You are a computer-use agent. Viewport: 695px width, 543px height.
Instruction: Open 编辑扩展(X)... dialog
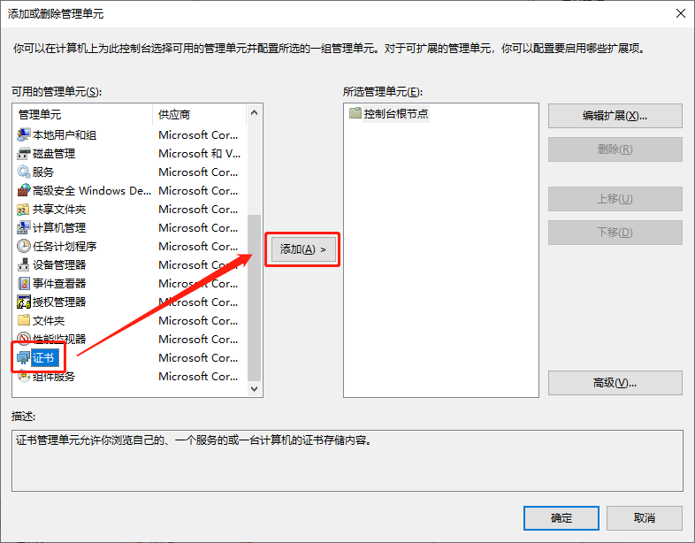coord(615,116)
